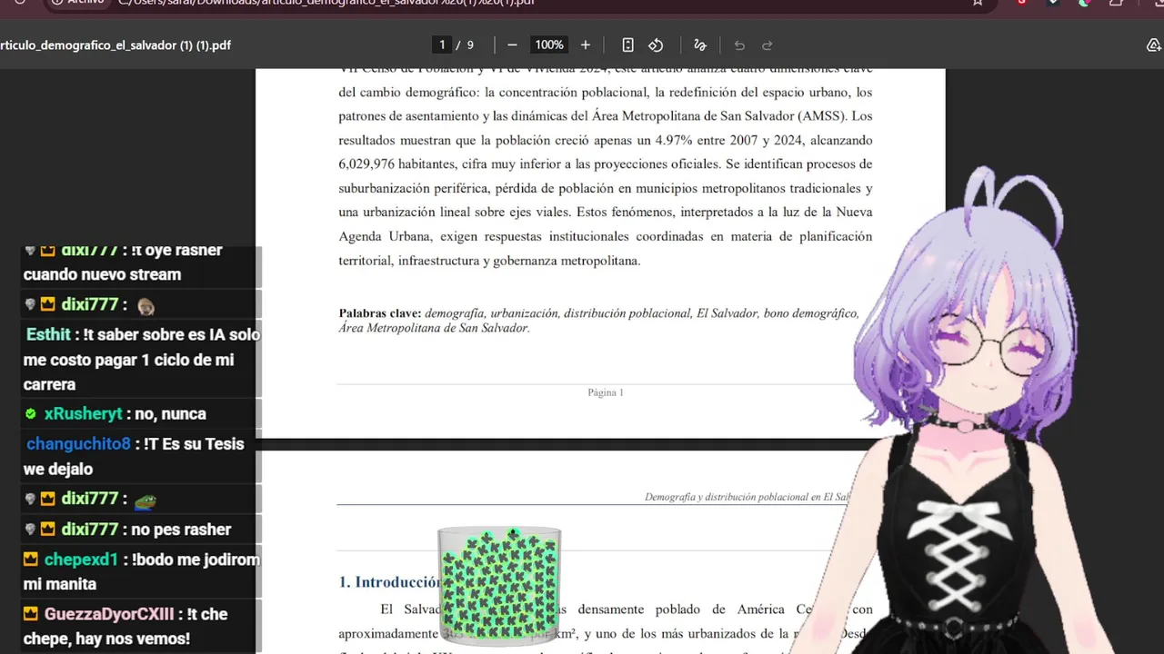Click the 100% zoom level field
This screenshot has height=654, width=1164.
[x=549, y=45]
